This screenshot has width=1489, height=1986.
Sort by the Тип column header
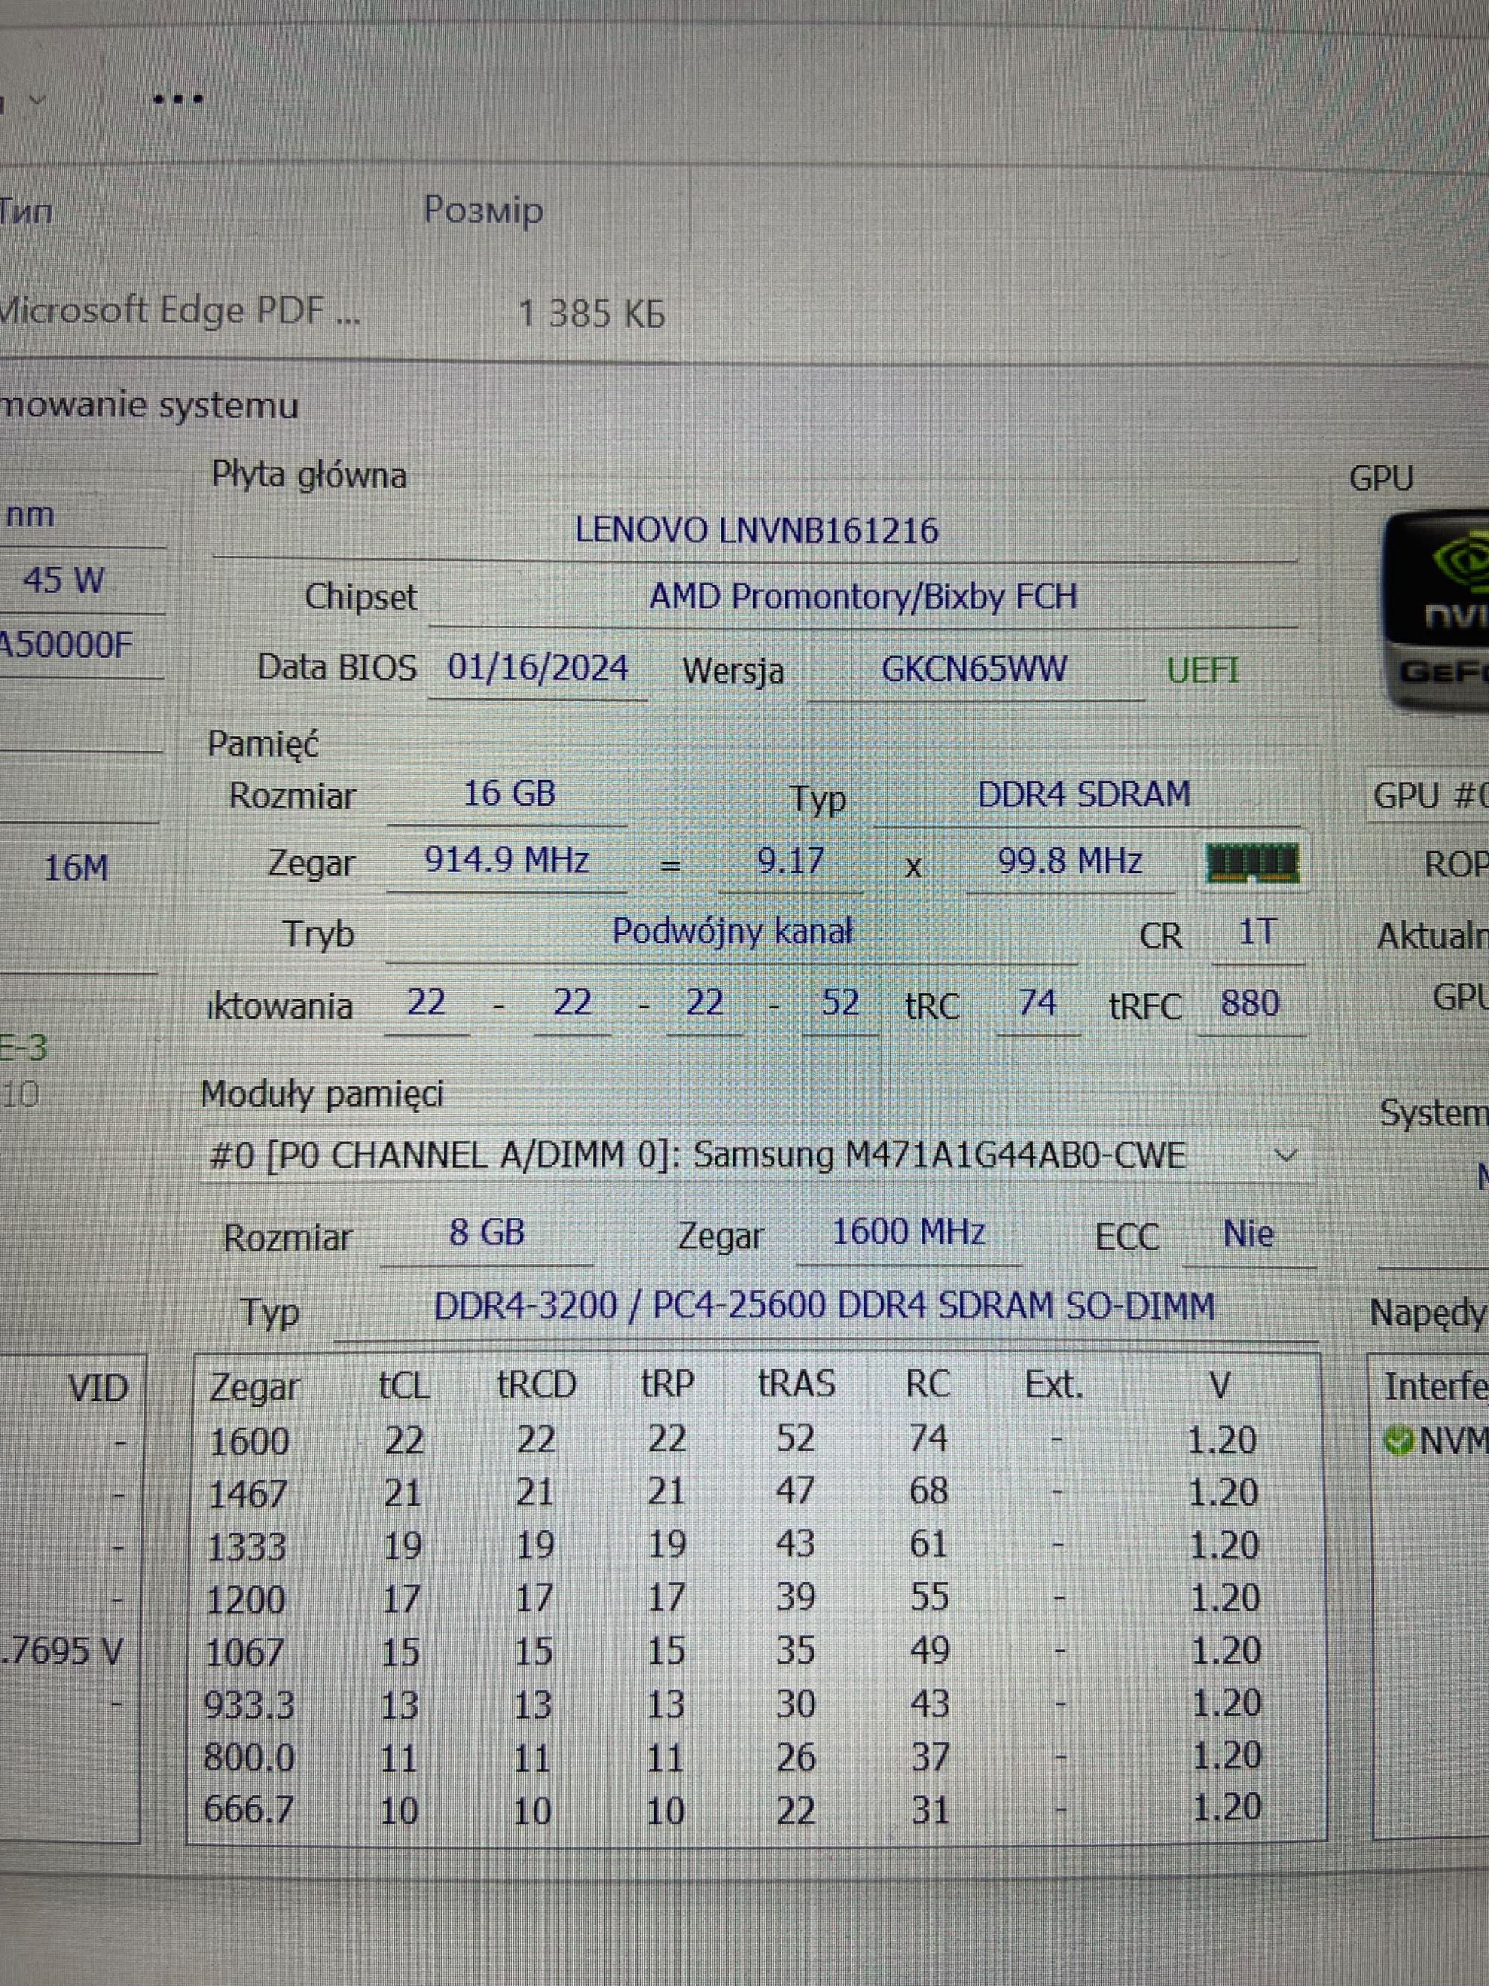[26, 212]
